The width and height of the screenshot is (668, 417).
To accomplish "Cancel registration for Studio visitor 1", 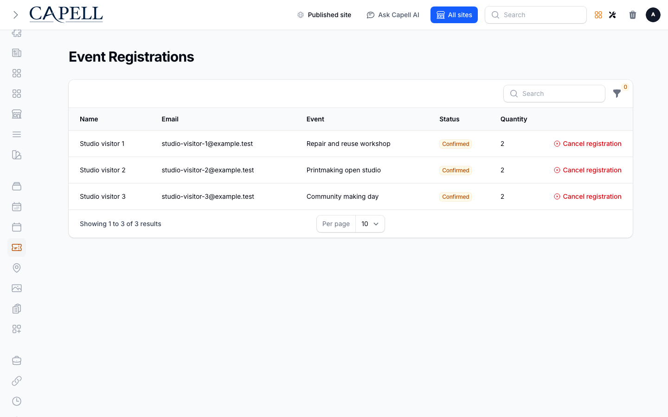I will [x=588, y=144].
